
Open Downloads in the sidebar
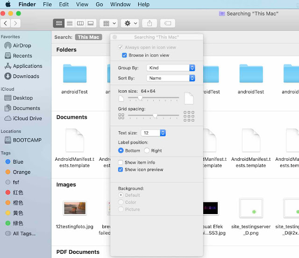[x=22, y=76]
